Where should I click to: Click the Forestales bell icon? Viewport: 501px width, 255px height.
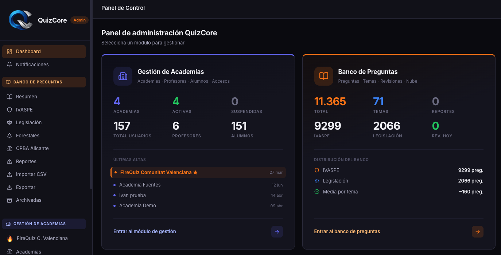[x=9, y=136]
